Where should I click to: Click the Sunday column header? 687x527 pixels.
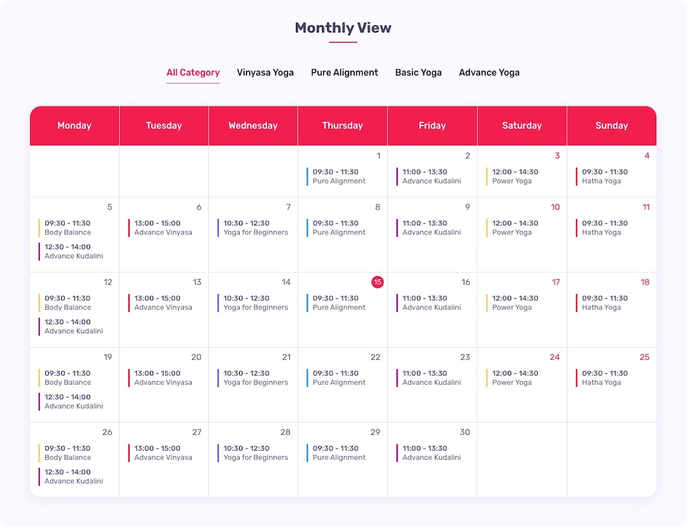[611, 126]
